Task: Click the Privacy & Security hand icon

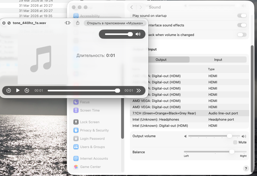Action: (76, 130)
